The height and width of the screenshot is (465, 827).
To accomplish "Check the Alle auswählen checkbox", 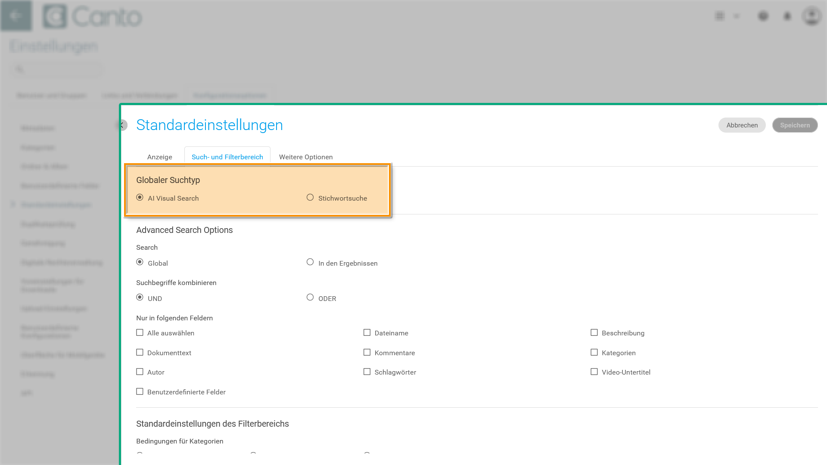I will point(140,333).
